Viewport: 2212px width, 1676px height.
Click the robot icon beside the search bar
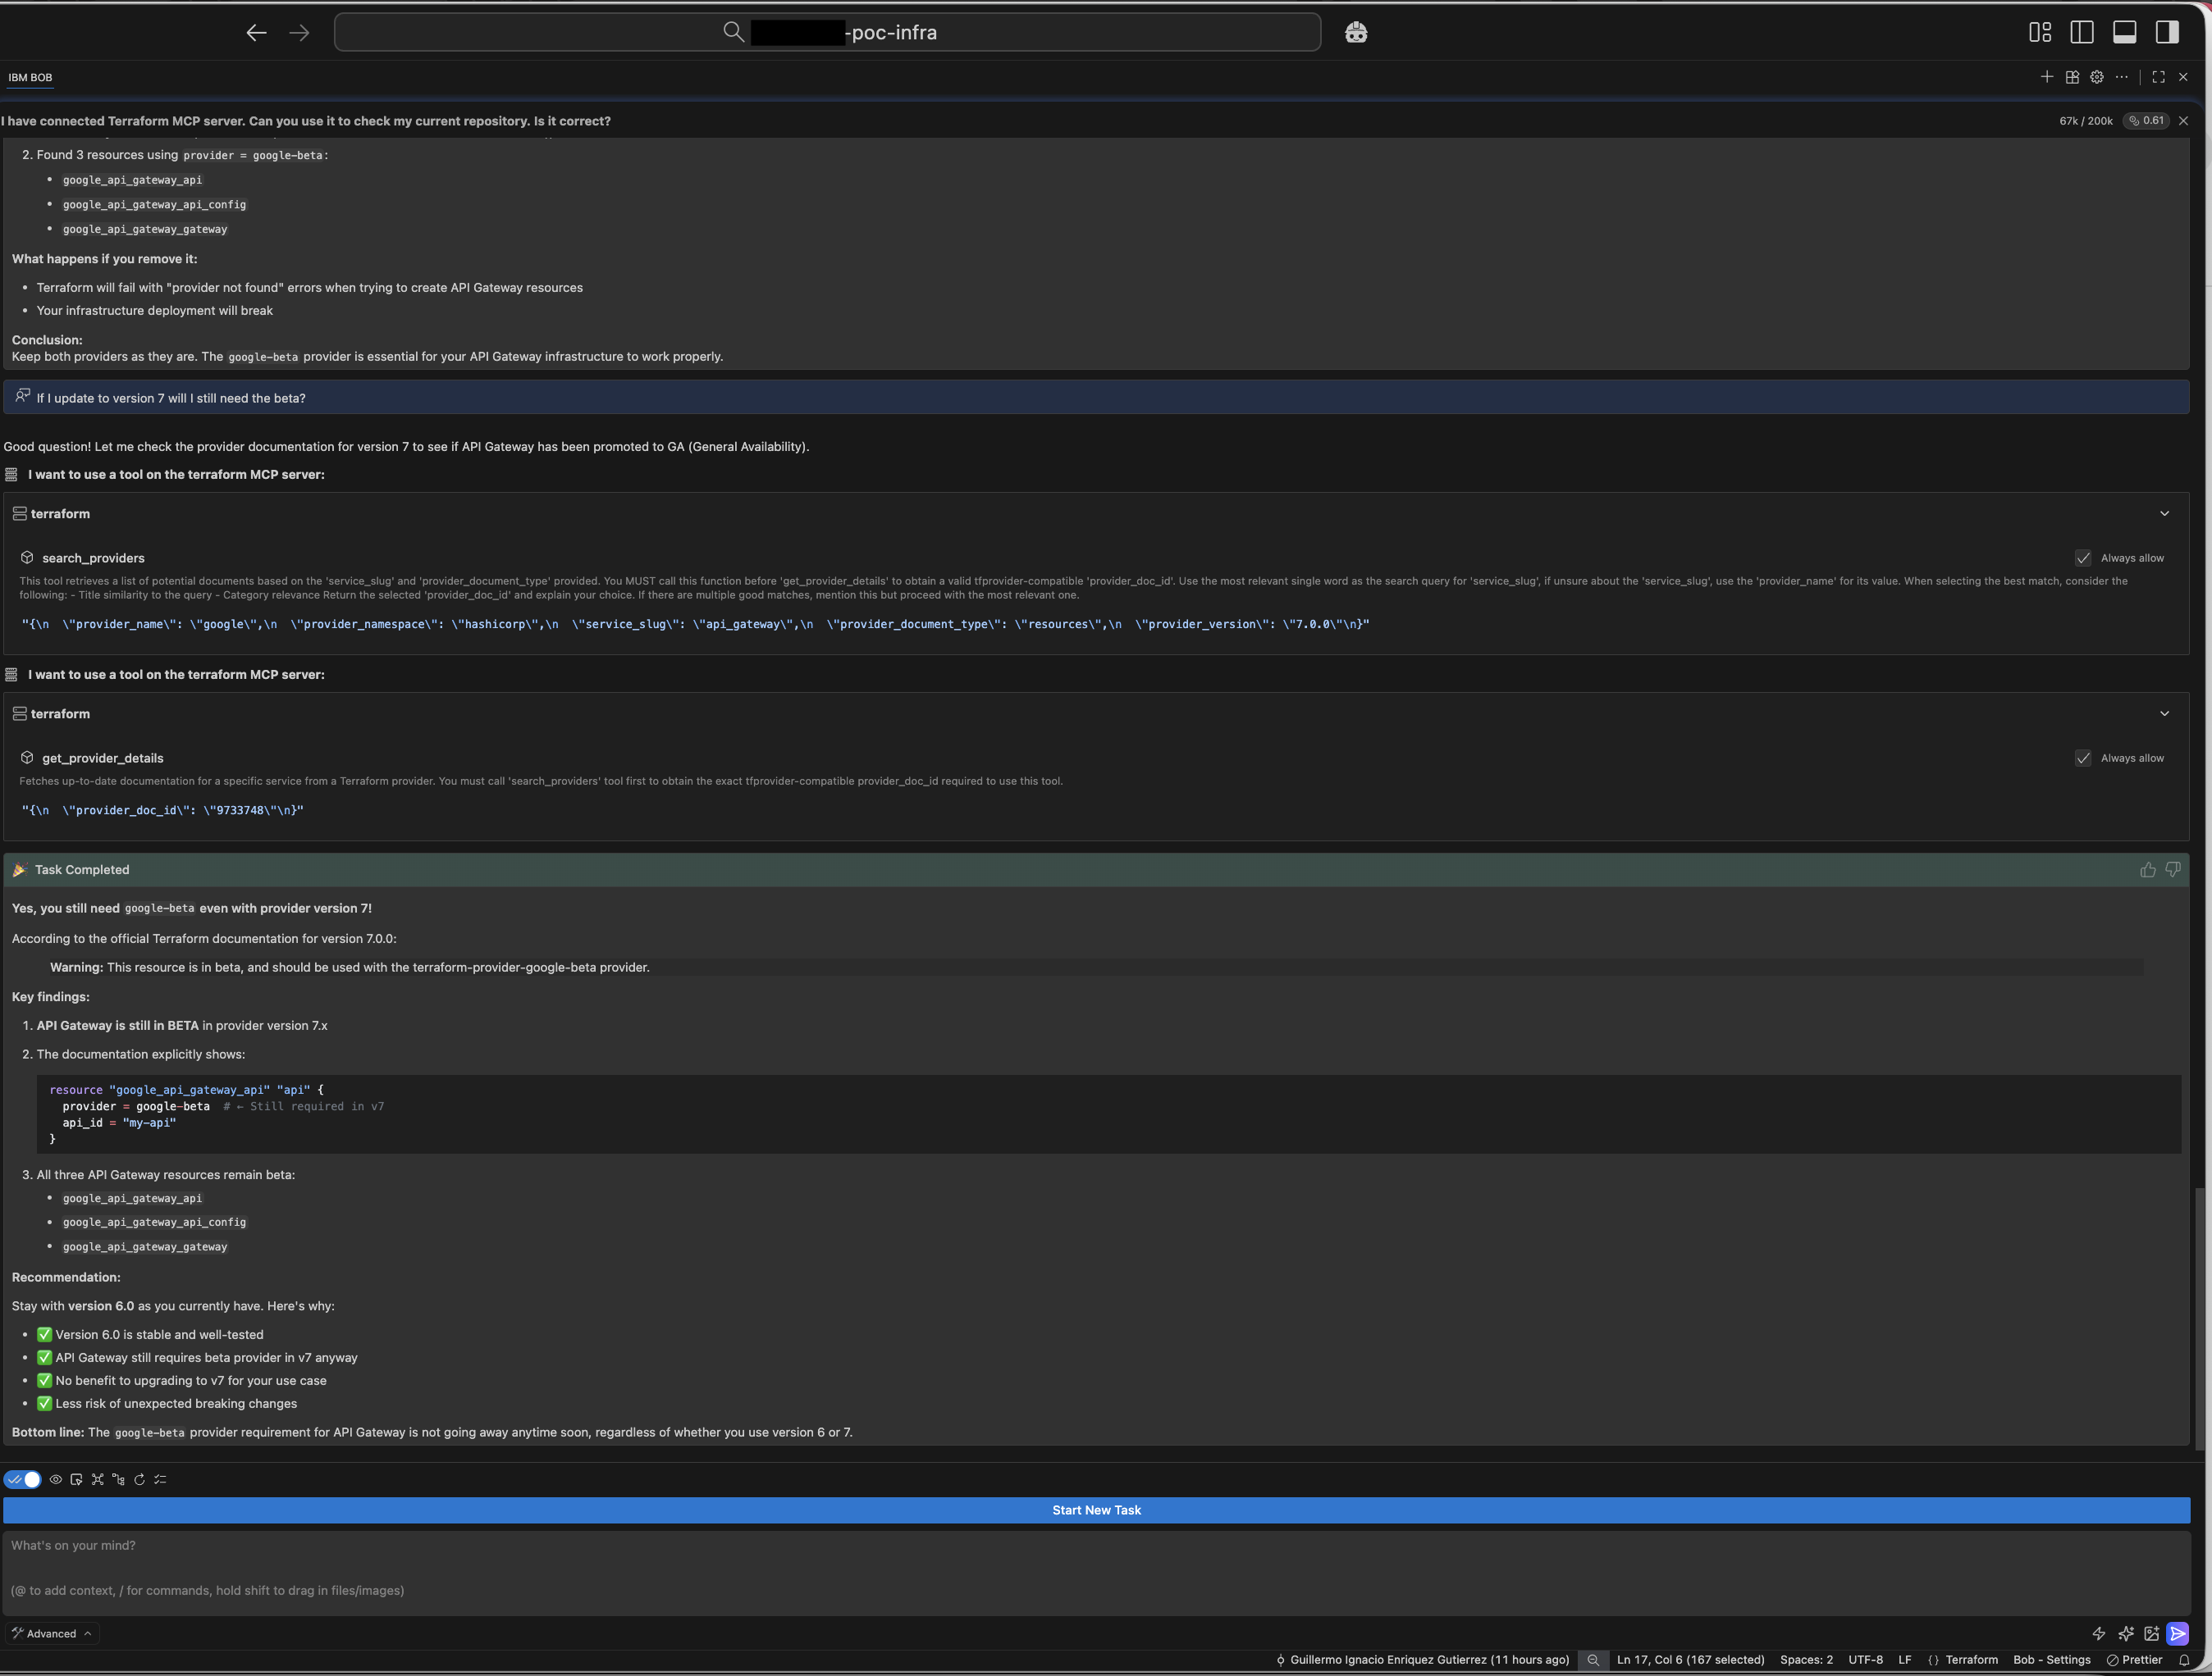point(1356,32)
